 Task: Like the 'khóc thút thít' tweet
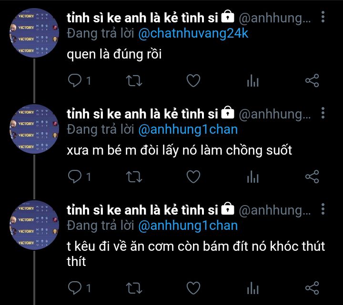(x=193, y=288)
